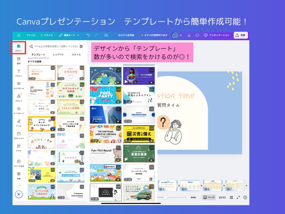Collapse the templates panel with the edge arrow

click(86, 120)
